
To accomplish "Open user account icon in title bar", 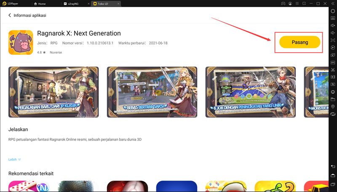I will (290, 3).
